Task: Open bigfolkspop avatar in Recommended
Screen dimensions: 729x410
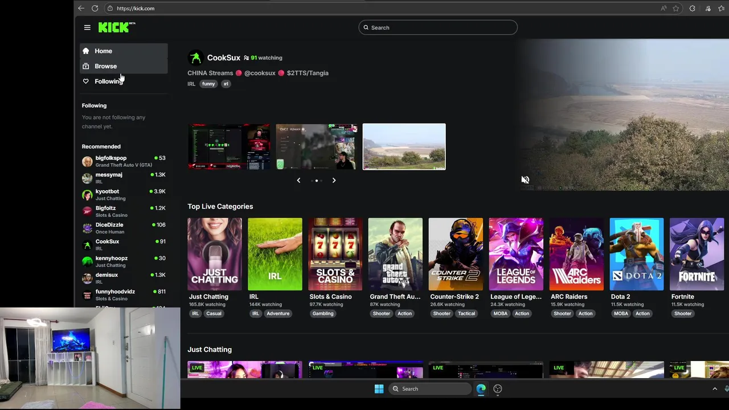Action: point(87,161)
